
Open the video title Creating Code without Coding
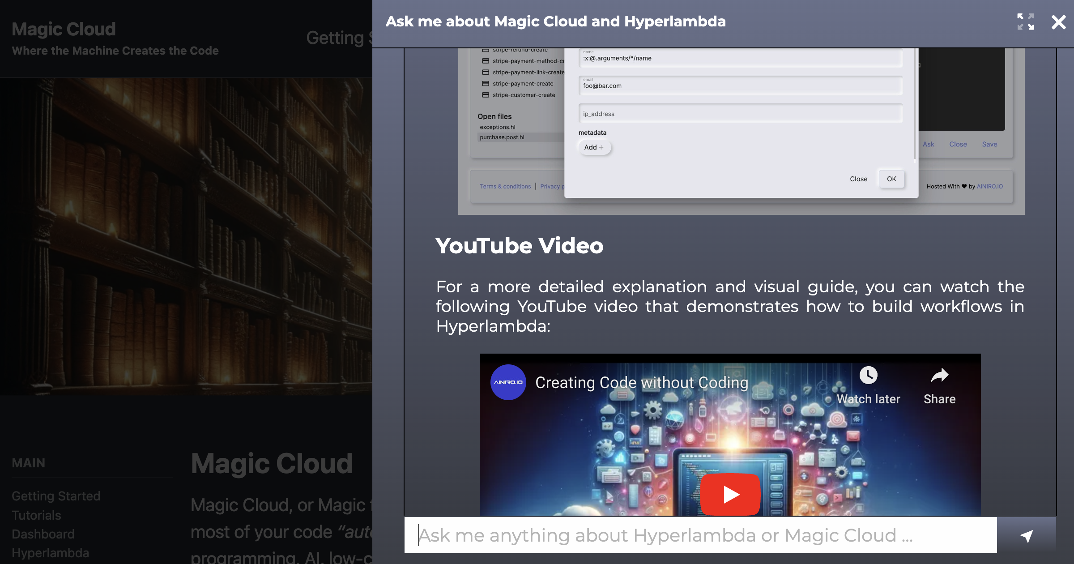pyautogui.click(x=642, y=383)
